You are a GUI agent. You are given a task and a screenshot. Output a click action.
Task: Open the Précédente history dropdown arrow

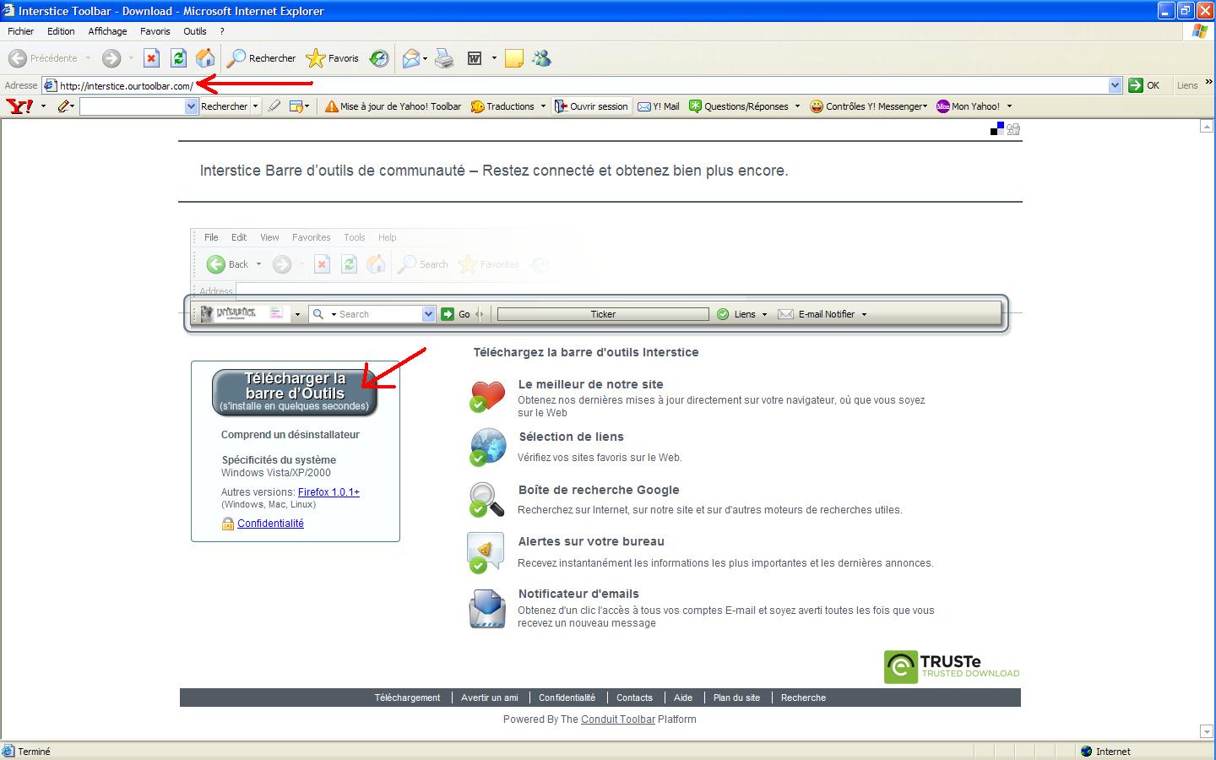coord(89,58)
